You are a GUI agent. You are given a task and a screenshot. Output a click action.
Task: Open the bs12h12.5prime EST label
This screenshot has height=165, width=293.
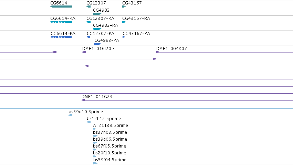[104, 119]
